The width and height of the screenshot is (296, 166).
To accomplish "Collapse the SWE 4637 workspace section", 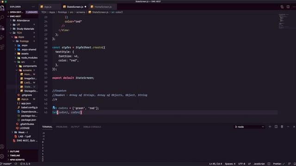I will 23,16.
